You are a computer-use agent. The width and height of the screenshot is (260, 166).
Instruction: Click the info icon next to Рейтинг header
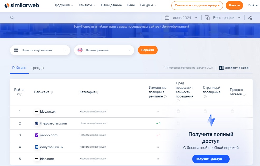point(21,94)
